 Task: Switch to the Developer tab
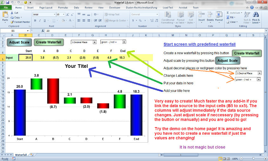click(115, 8)
